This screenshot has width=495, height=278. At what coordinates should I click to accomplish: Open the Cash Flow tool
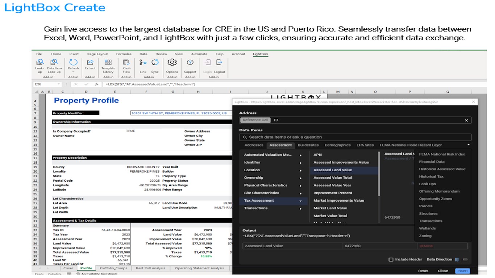[126, 65]
